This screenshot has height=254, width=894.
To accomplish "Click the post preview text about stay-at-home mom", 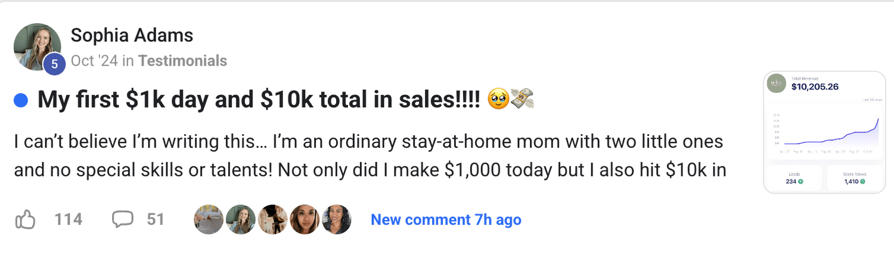I will 370,156.
